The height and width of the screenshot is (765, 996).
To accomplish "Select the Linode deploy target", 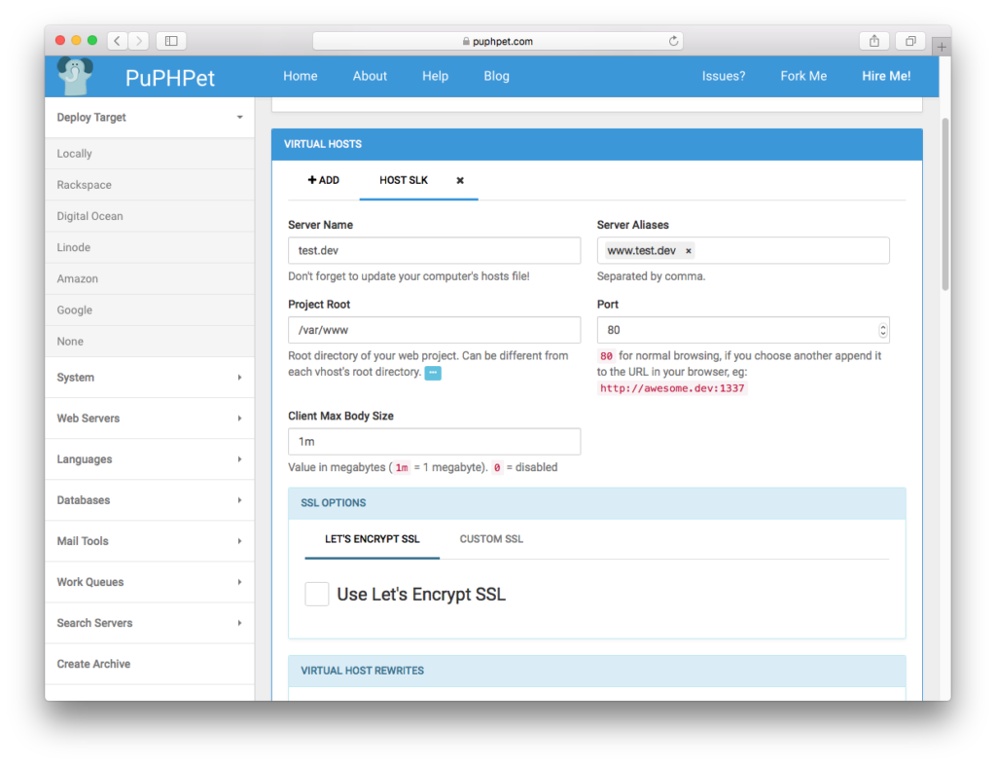I will pyautogui.click(x=150, y=247).
